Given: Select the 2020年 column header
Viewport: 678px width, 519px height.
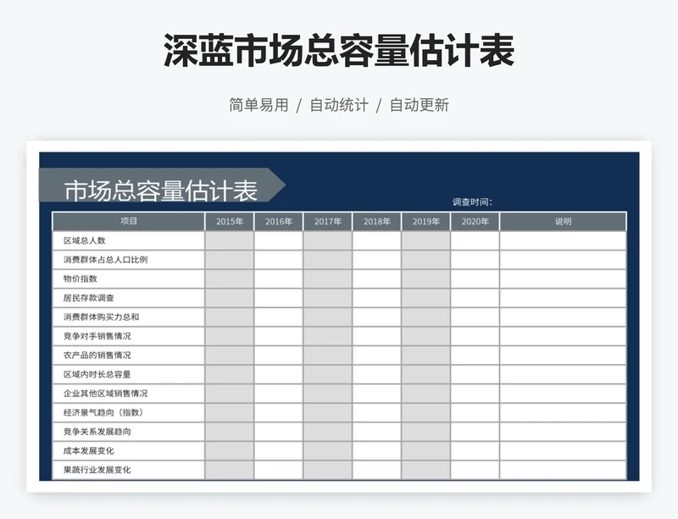Looking at the screenshot, I should coord(475,221).
